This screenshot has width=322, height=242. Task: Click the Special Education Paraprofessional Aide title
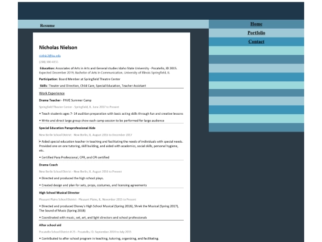[x=67, y=128]
